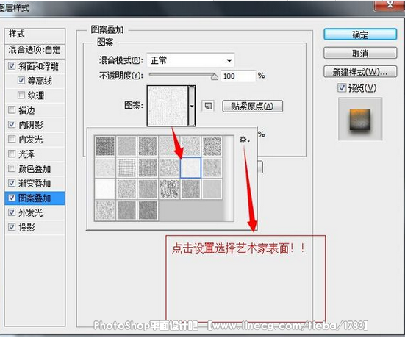The height and width of the screenshot is (338, 405).
Task: Collapse the pattern picker dropdown arrow
Action: pos(192,106)
